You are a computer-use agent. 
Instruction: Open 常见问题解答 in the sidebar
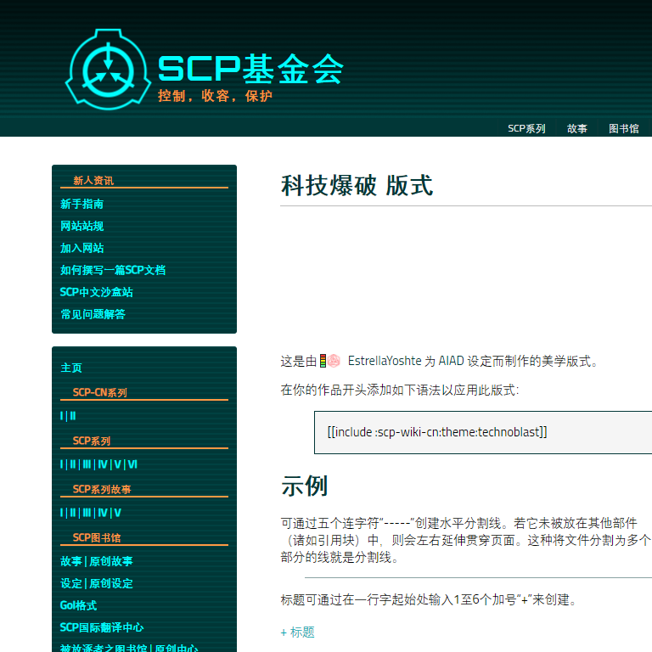[x=93, y=314]
